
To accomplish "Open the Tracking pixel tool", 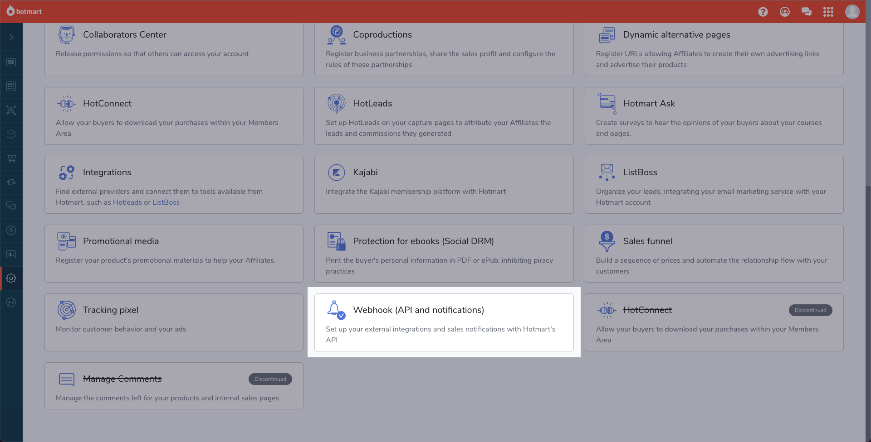I will [x=111, y=310].
